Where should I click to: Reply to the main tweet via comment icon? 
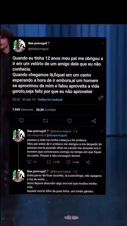point(21,120)
